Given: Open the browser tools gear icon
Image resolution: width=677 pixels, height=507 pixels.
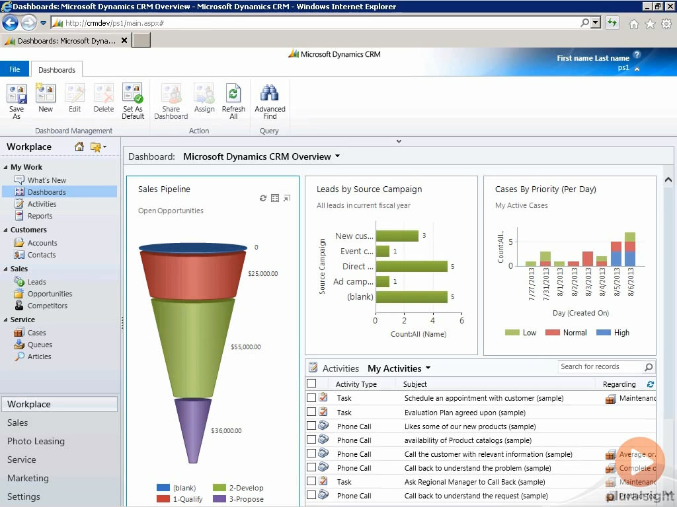Looking at the screenshot, I should pyautogui.click(x=666, y=24).
